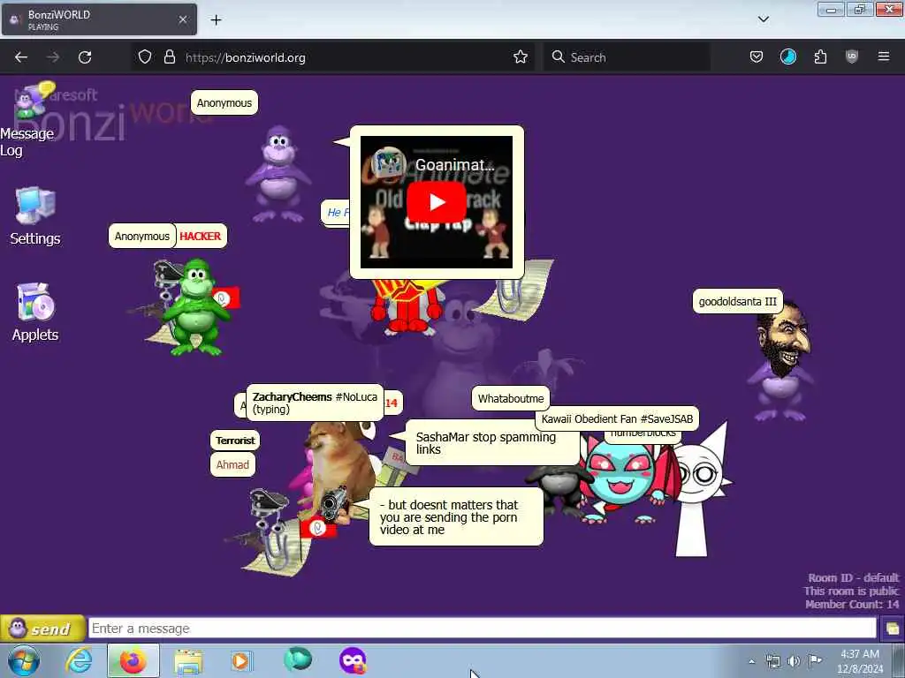Click the Kawaii Obedient Fan #SaveJSAB tag
The image size is (905, 678).
(x=617, y=419)
